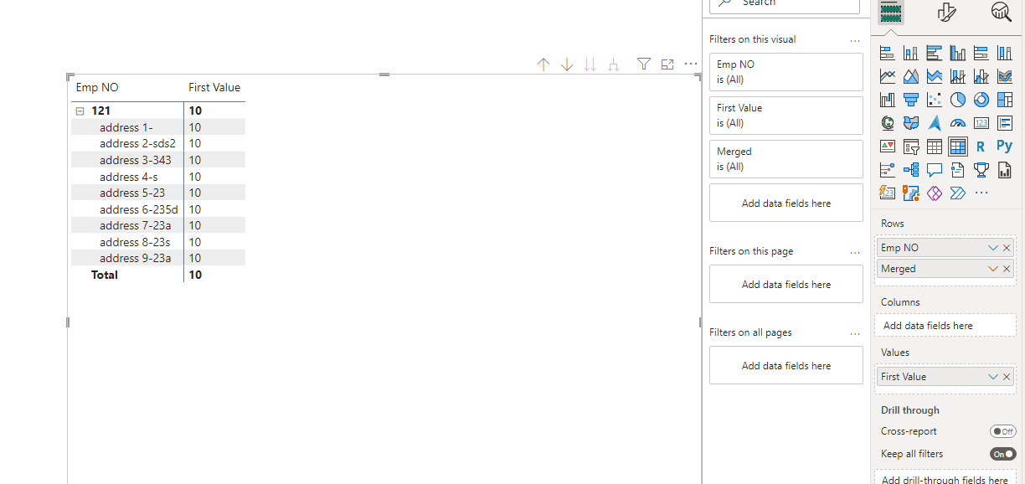Select the Decomposition tree visual
1025x484 pixels.
coord(911,170)
